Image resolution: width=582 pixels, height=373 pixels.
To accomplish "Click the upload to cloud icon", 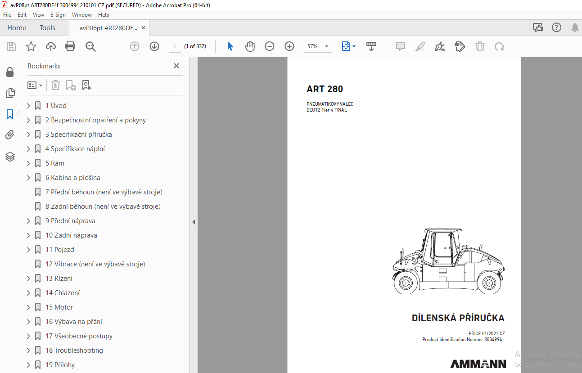I will 51,46.
